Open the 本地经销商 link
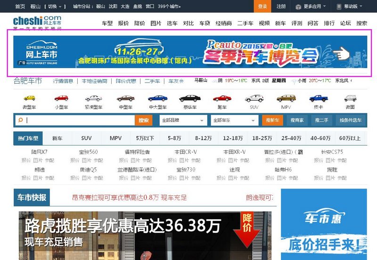This screenshot has width=377, height=260. pos(95,81)
